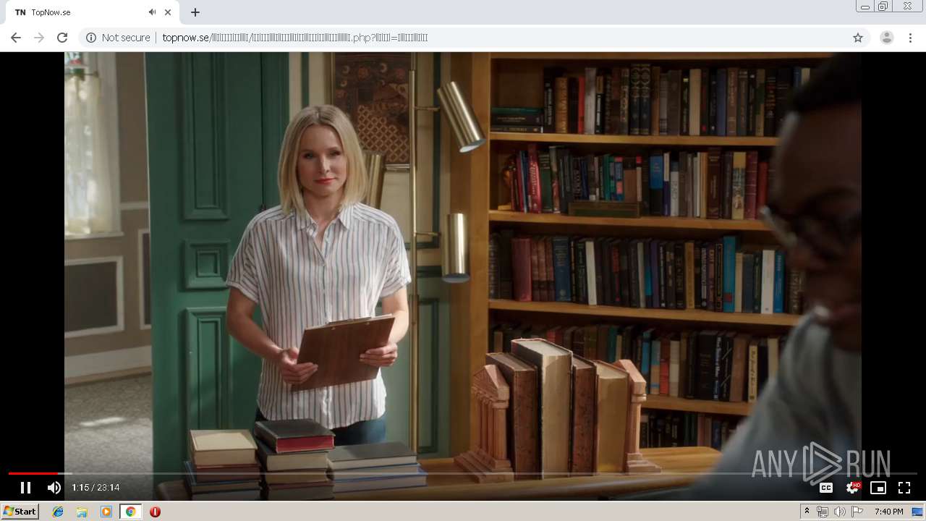Close the TopNow.se tab
Viewport: 926px width, 521px height.
click(168, 12)
